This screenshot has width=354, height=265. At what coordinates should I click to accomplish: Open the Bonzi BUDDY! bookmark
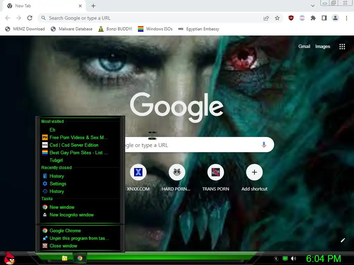[115, 29]
